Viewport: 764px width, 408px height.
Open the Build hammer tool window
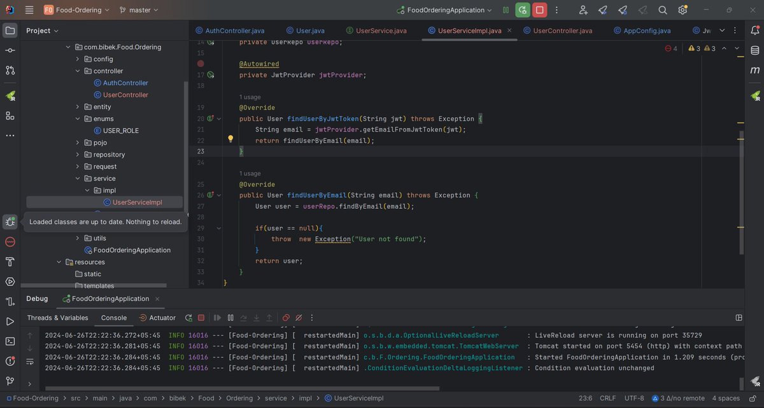pos(10,262)
